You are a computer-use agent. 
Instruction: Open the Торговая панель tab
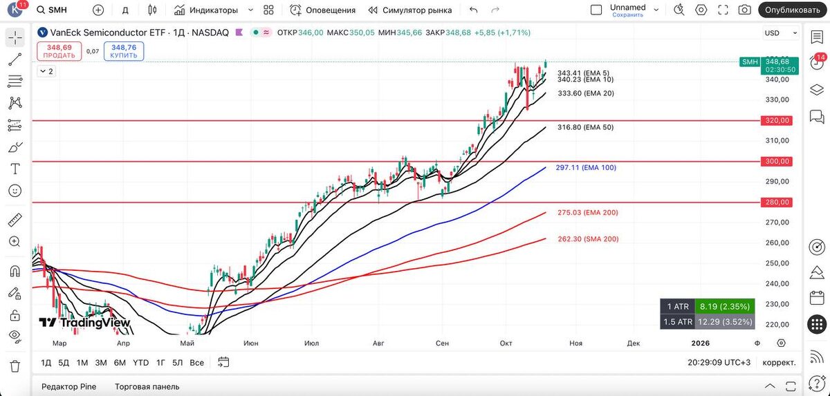[147, 386]
